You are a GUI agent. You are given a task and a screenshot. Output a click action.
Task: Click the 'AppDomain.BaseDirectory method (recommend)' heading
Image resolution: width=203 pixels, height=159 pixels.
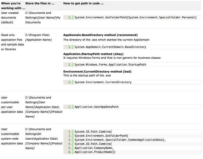(100, 35)
